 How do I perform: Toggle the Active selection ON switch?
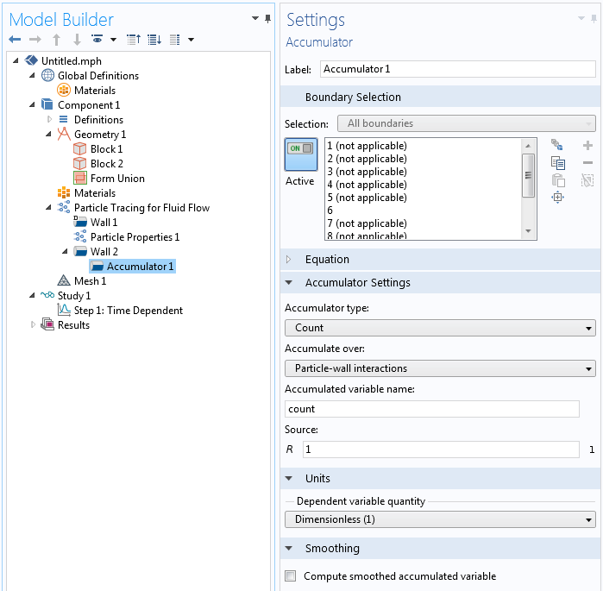coord(301,154)
